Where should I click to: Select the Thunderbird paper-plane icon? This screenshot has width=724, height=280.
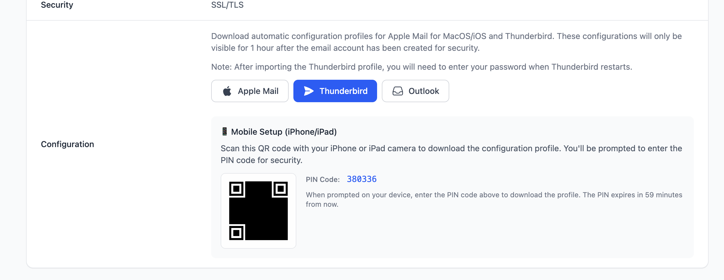click(x=308, y=91)
